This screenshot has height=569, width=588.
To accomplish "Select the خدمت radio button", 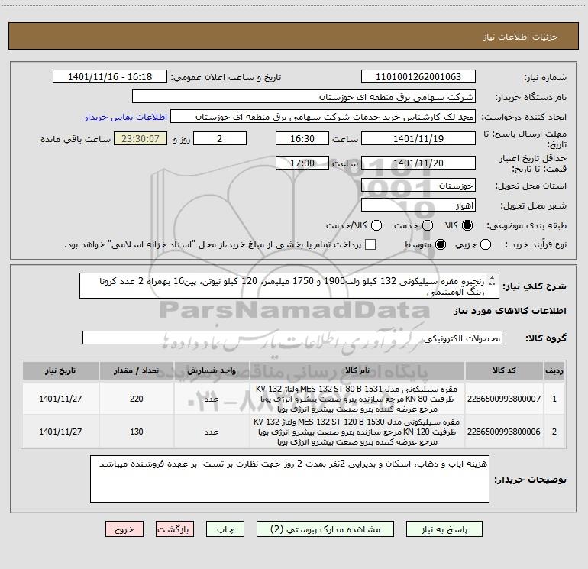I will [428, 225].
